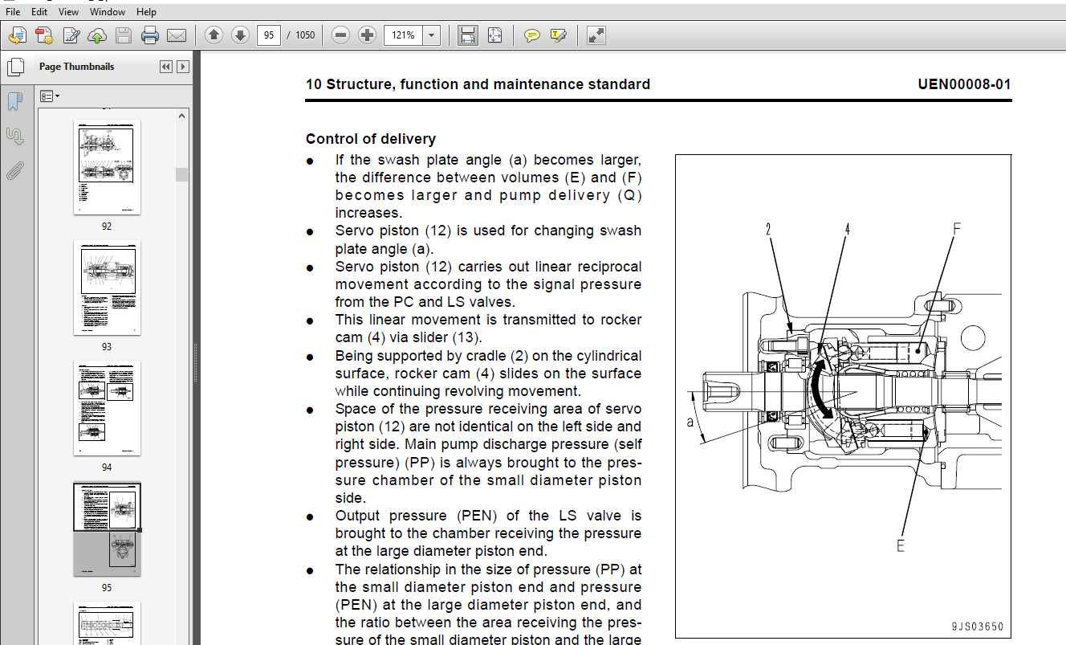The width and height of the screenshot is (1066, 645).
Task: Click the 'Page Thumbnails' panel title
Action: [76, 67]
